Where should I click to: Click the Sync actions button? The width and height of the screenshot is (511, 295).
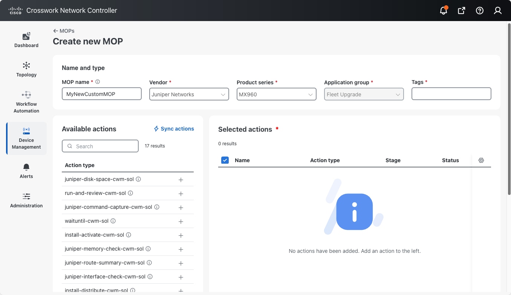(x=174, y=129)
